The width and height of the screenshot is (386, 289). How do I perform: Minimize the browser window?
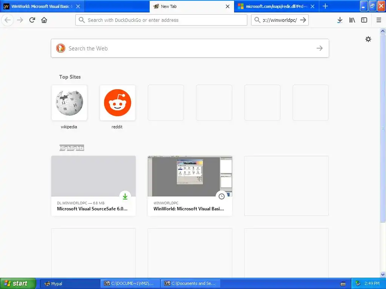[364, 6]
